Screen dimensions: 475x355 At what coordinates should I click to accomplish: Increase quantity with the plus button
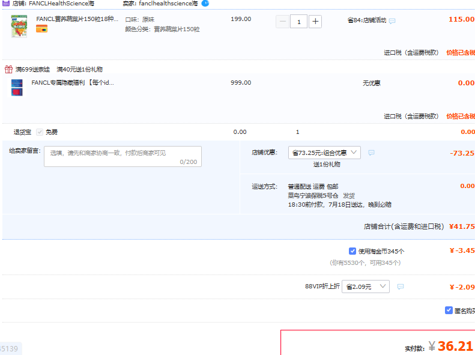pyautogui.click(x=315, y=22)
